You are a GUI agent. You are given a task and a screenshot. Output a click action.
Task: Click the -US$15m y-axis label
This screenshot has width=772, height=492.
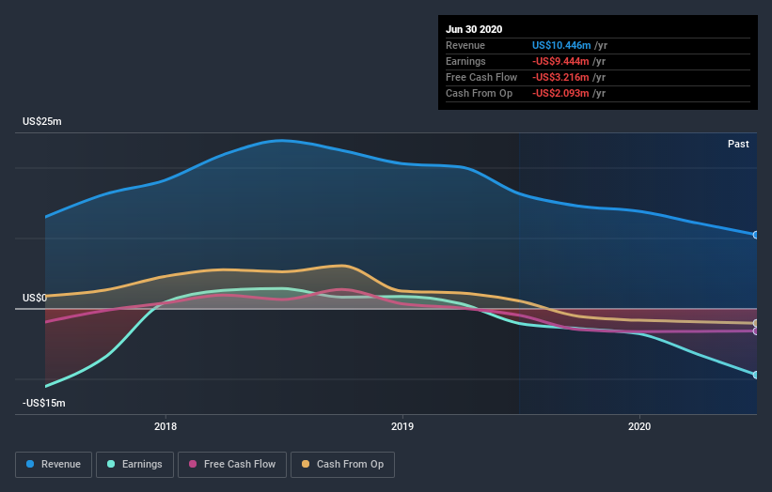click(44, 403)
